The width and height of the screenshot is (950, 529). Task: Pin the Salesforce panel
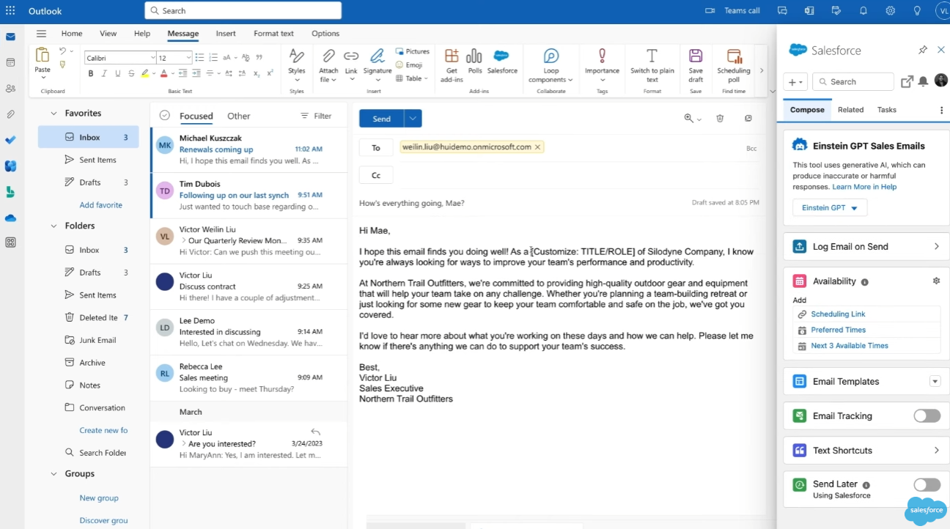[923, 50]
